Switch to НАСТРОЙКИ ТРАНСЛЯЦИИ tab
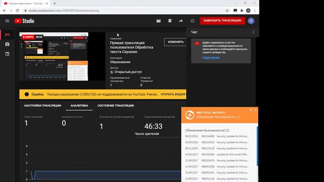324x182 pixels. coord(43,106)
